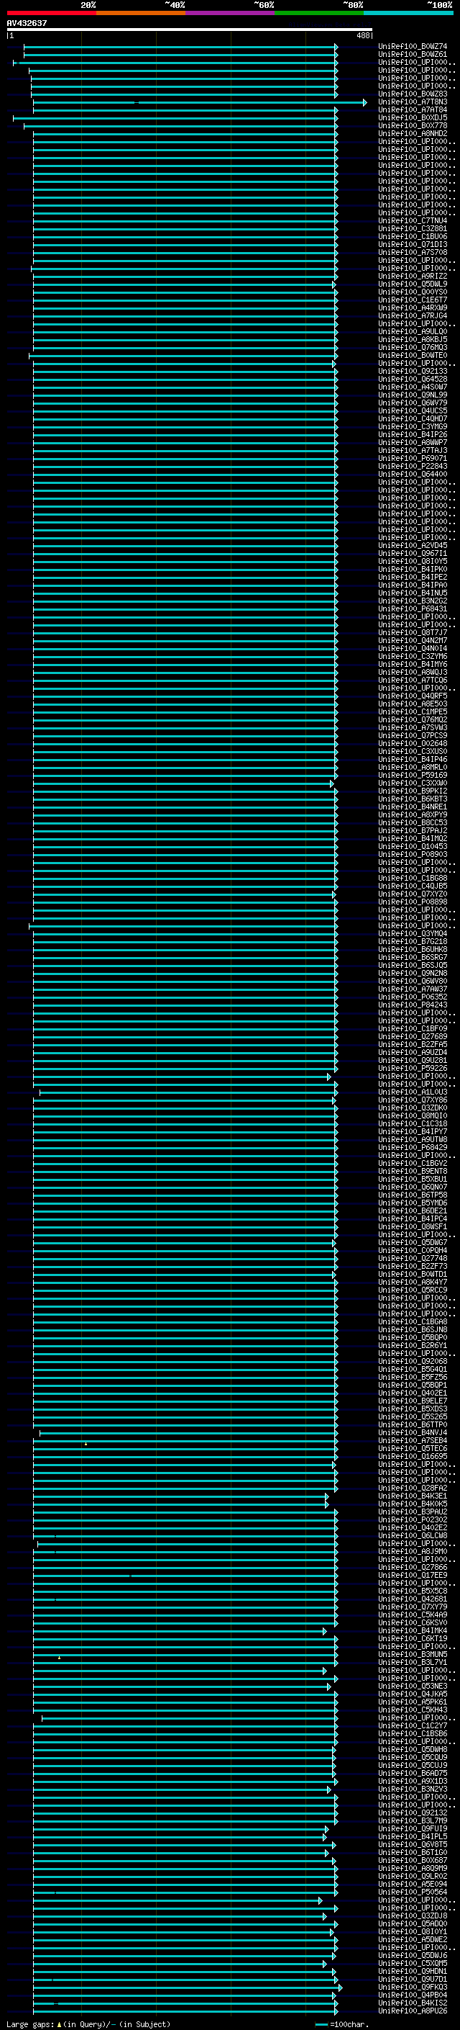
Task: Open hit UniRef100_B0XDJ5
Action: pos(413,117)
